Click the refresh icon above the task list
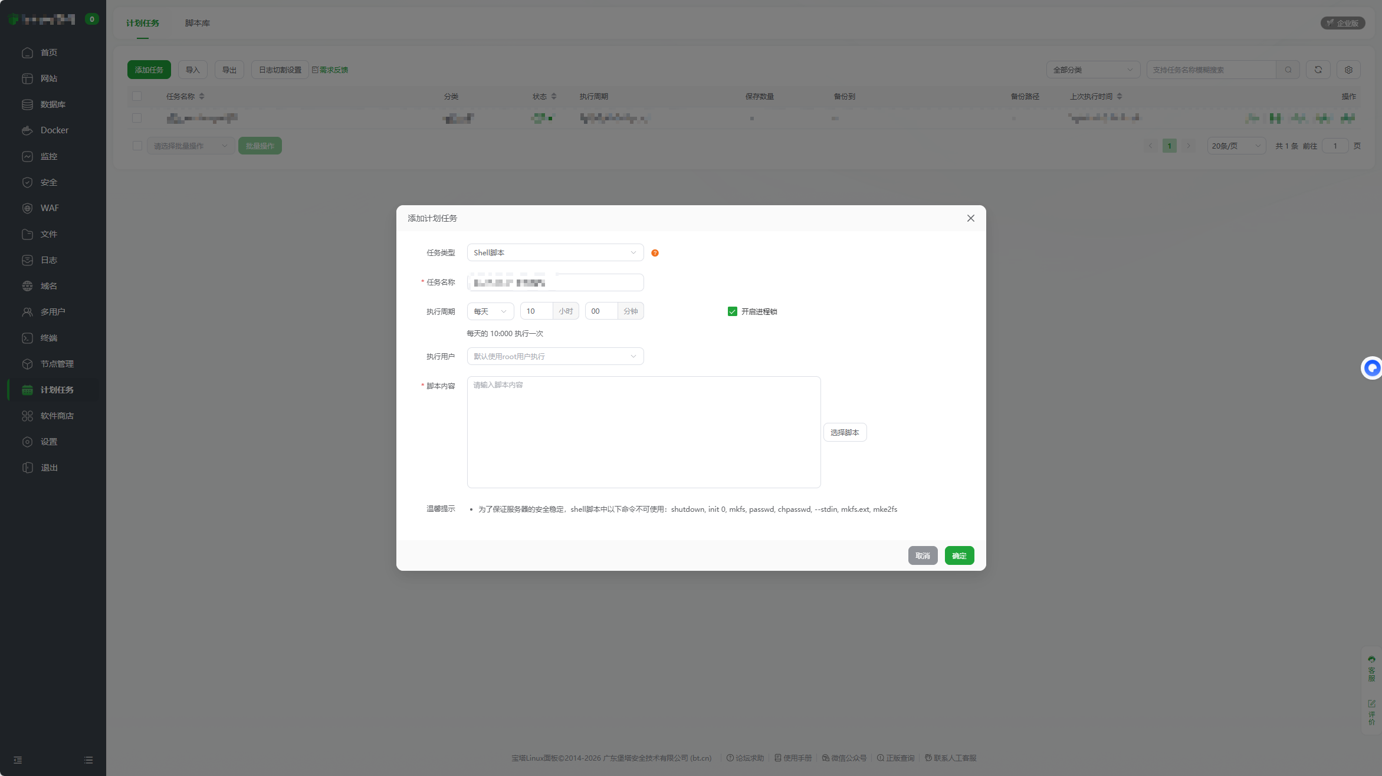 (x=1318, y=70)
